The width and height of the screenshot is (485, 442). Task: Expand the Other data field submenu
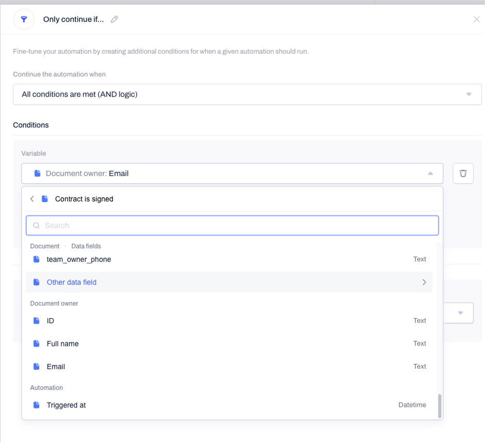point(229,282)
